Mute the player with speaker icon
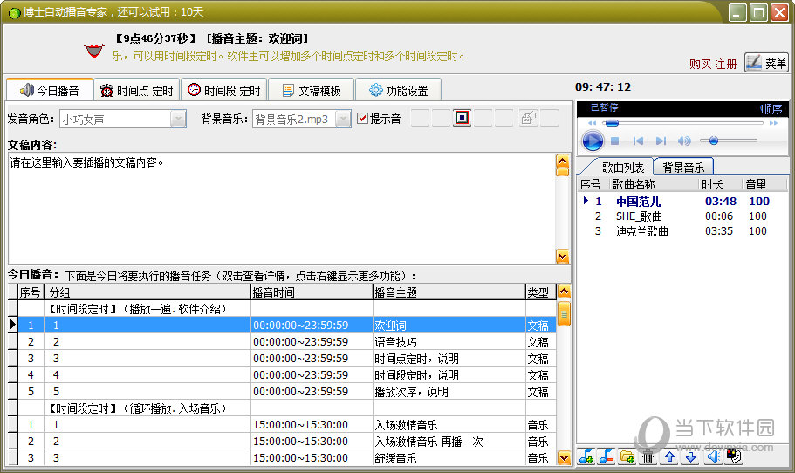The image size is (795, 473). (x=684, y=141)
